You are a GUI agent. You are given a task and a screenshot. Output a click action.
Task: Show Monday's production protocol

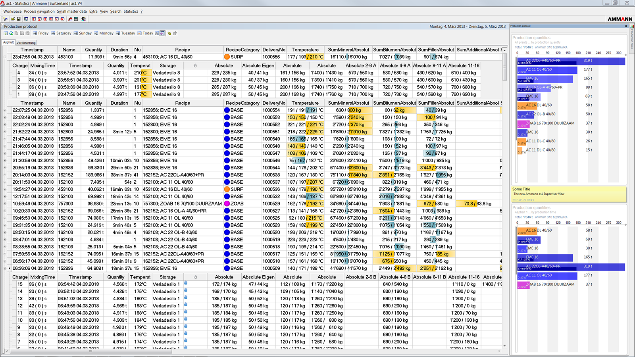(104, 33)
